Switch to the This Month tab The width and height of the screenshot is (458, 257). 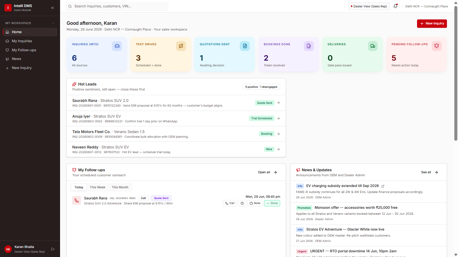tap(120, 187)
